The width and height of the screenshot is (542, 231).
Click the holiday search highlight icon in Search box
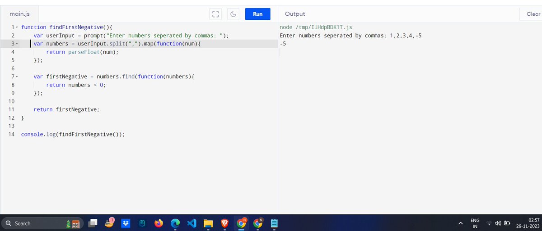pyautogui.click(x=73, y=223)
